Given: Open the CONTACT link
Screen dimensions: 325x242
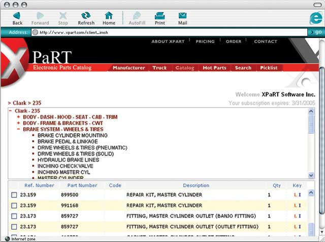Looking at the screenshot, I should (266, 42).
